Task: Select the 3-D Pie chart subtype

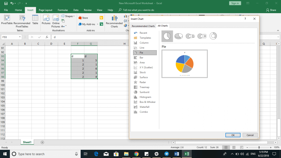Action: (x=179, y=36)
